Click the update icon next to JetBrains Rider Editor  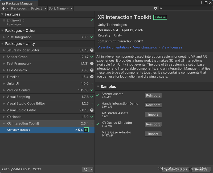click(92, 50)
